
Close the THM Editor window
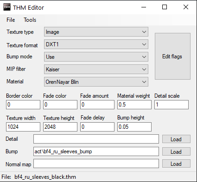point(186,7)
